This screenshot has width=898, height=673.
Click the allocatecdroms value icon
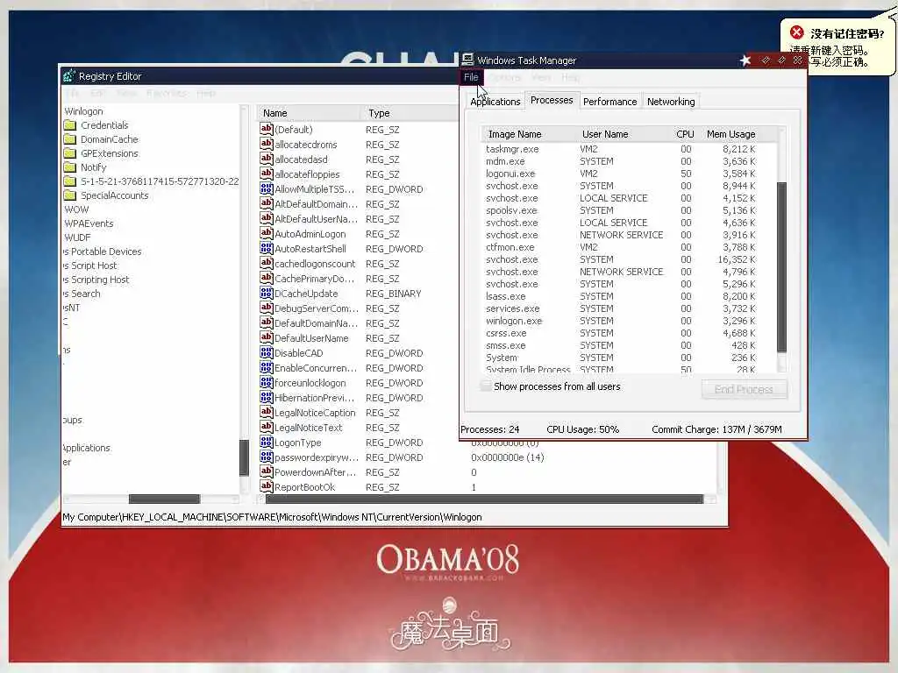pyautogui.click(x=267, y=145)
